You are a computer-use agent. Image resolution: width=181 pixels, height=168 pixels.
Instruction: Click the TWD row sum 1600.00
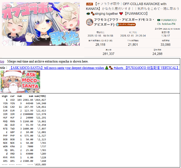(x=28, y=128)
